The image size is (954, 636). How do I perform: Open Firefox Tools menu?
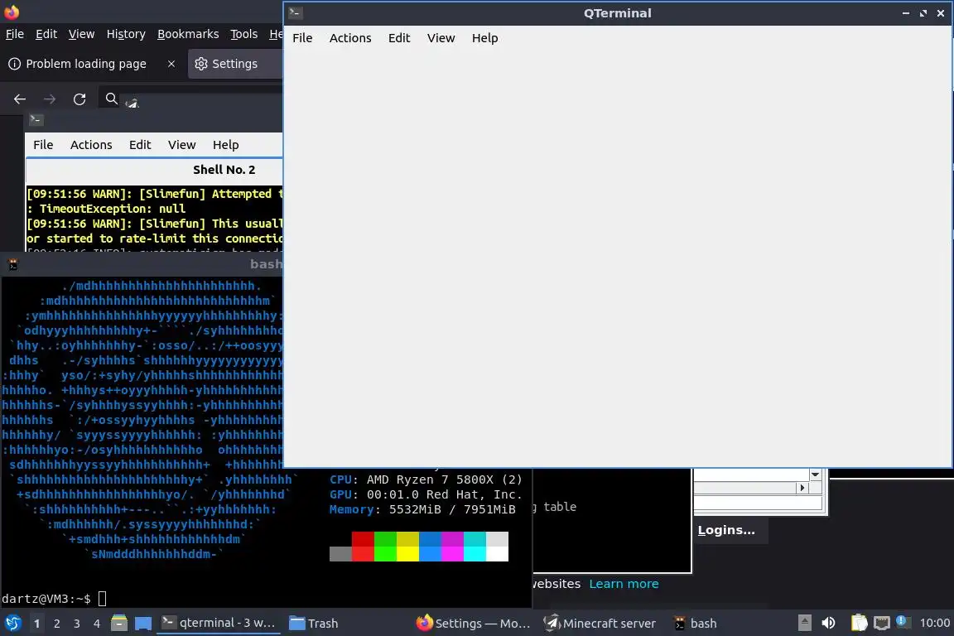244,34
